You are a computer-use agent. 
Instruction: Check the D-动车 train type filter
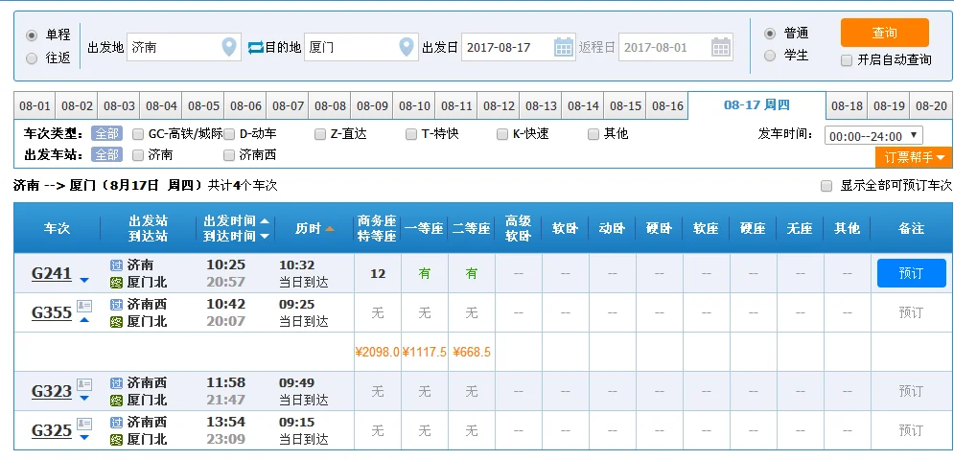pos(229,134)
